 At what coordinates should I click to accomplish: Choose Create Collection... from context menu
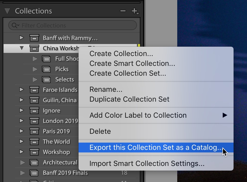[156, 53]
